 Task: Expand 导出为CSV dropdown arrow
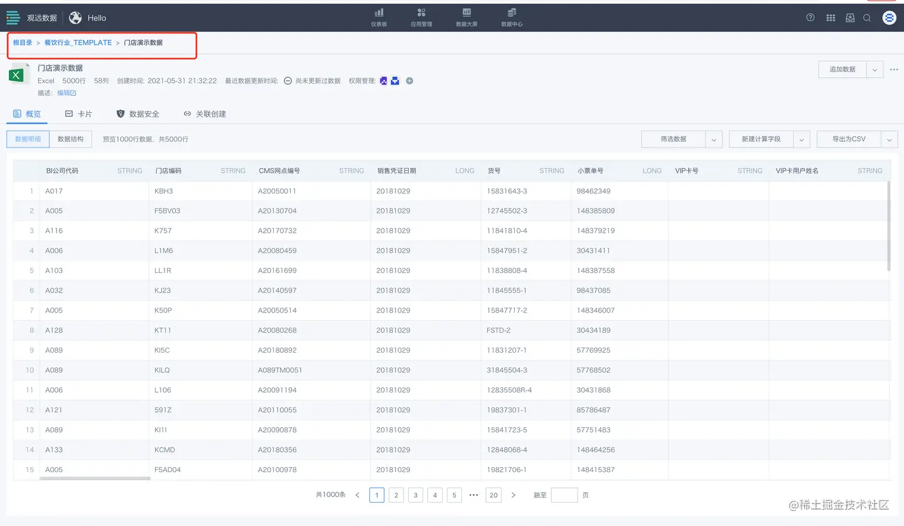(x=890, y=139)
